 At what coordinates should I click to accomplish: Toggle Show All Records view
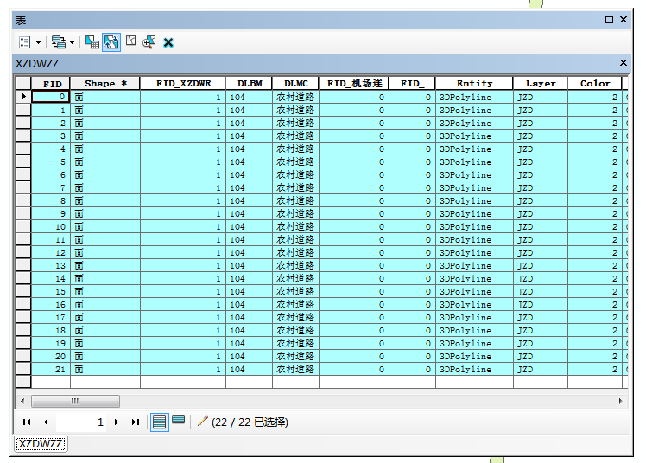click(159, 422)
